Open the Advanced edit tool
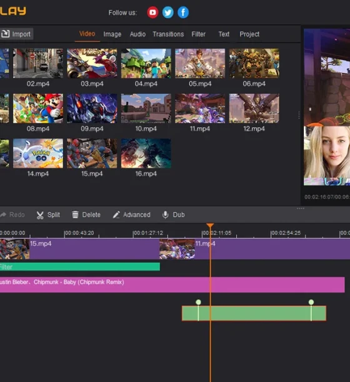This screenshot has width=350, height=382. point(131,215)
